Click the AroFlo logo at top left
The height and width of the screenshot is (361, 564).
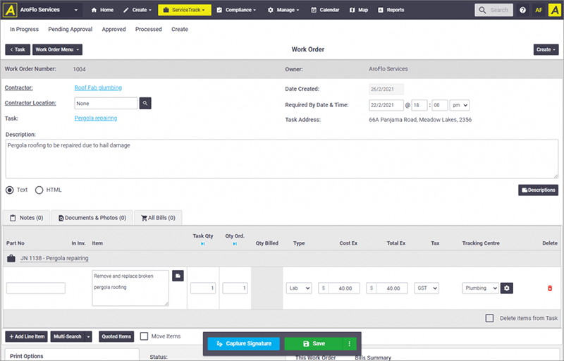click(x=10, y=10)
